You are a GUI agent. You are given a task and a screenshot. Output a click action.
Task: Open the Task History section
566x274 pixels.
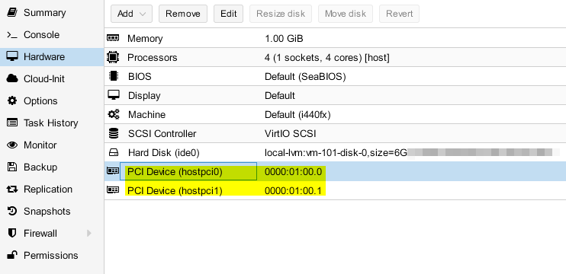[x=52, y=123]
